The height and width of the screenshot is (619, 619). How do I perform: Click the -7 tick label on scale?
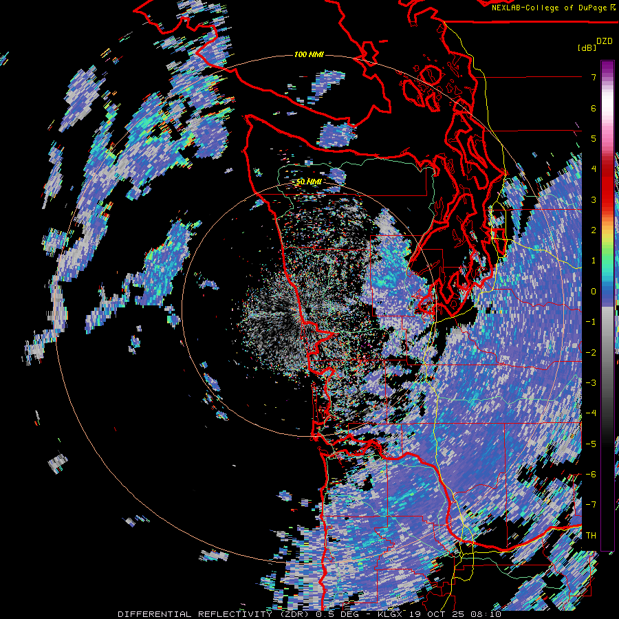tap(591, 505)
